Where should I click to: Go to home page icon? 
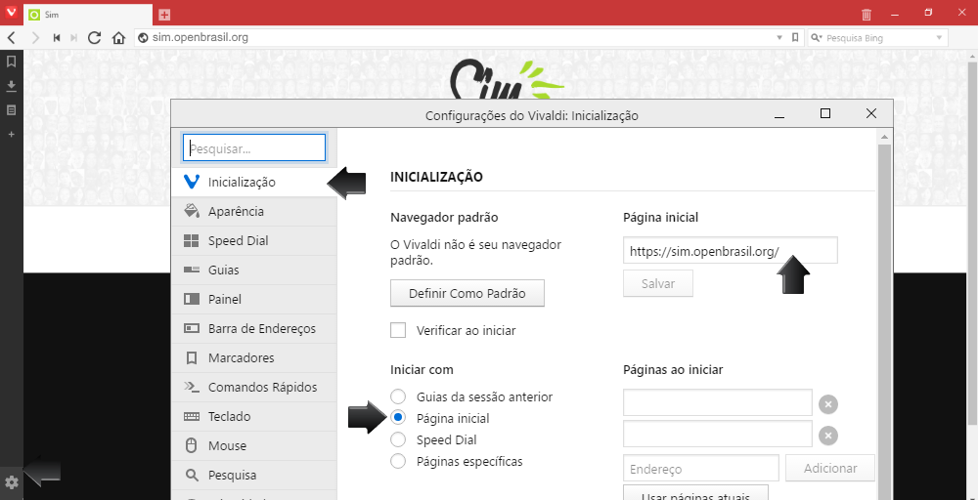118,38
